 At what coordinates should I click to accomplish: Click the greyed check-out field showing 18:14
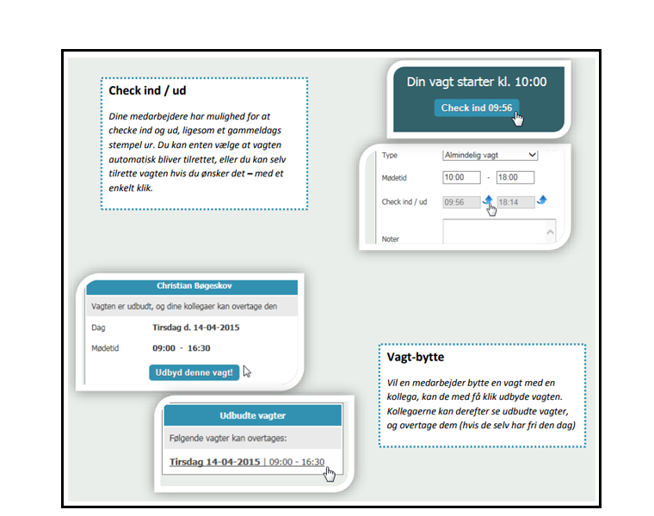[x=515, y=201]
